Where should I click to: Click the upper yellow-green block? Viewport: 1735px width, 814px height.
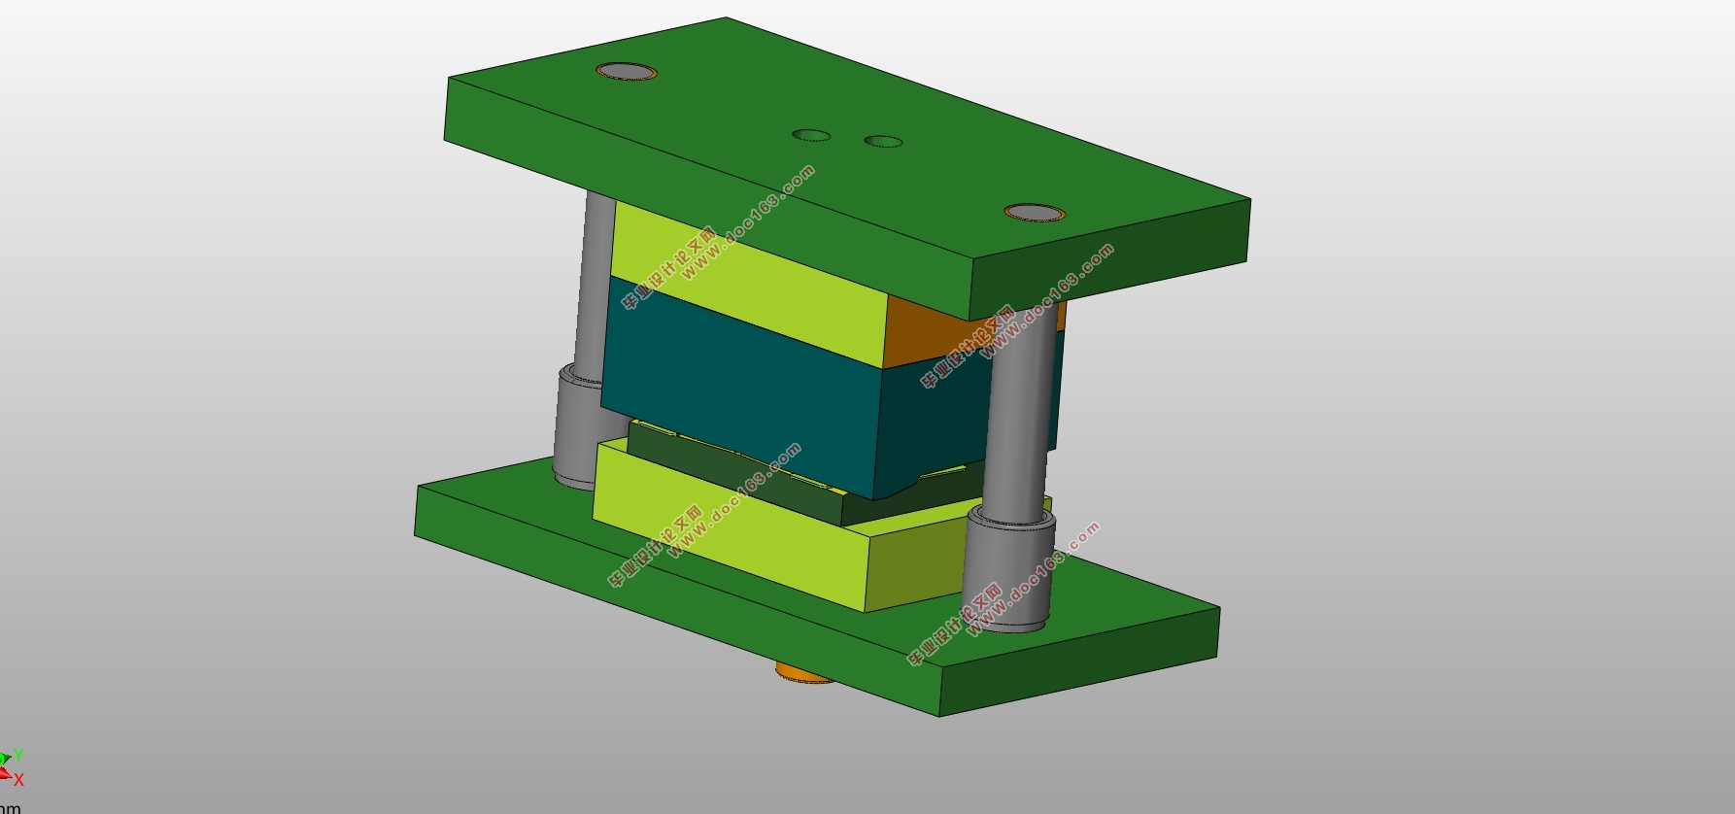tap(748, 282)
